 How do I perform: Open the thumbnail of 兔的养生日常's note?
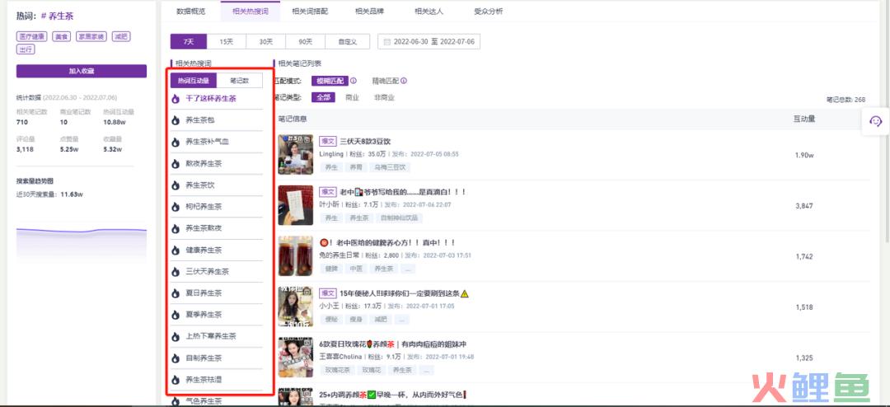pyautogui.click(x=296, y=256)
